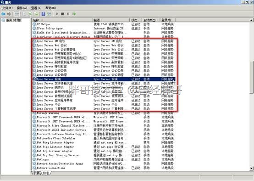Select 服务(本地) in the left tree
The image size is (254, 181).
click(14, 20)
